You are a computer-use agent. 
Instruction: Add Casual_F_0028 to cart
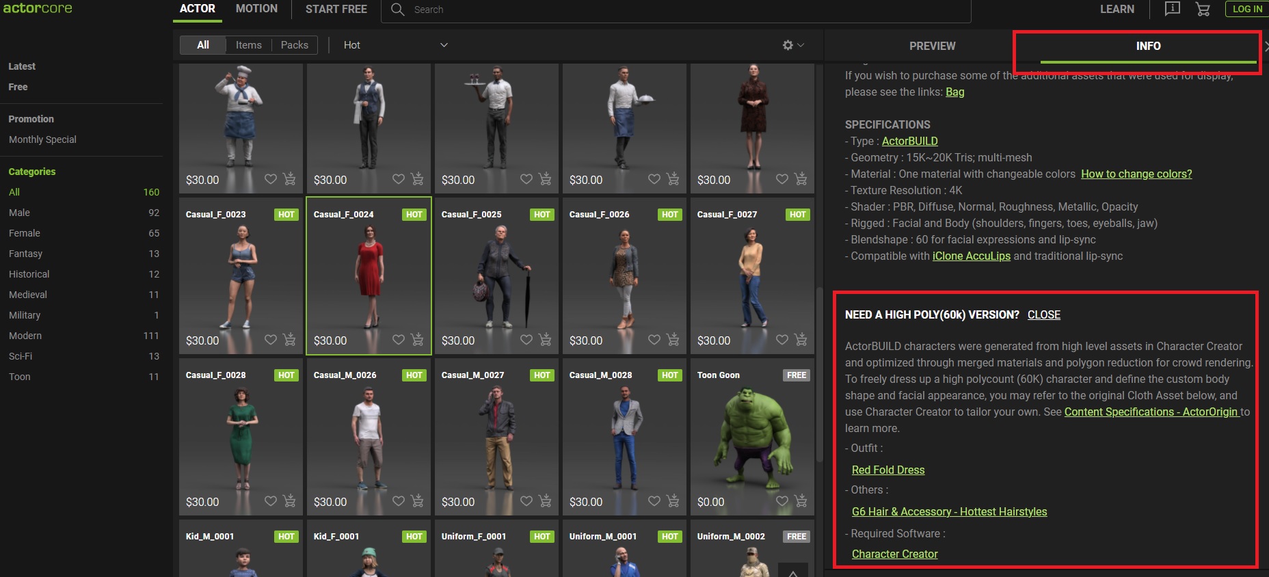289,500
